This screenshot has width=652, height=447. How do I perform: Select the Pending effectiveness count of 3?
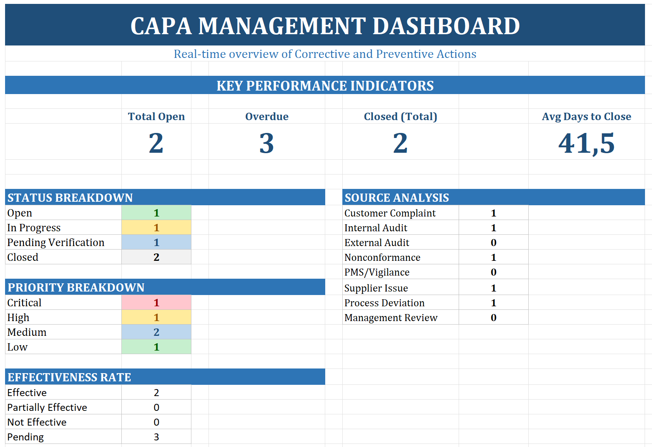click(156, 437)
